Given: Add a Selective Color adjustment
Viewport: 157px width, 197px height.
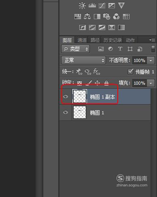Looking at the screenshot, I should (112, 28).
